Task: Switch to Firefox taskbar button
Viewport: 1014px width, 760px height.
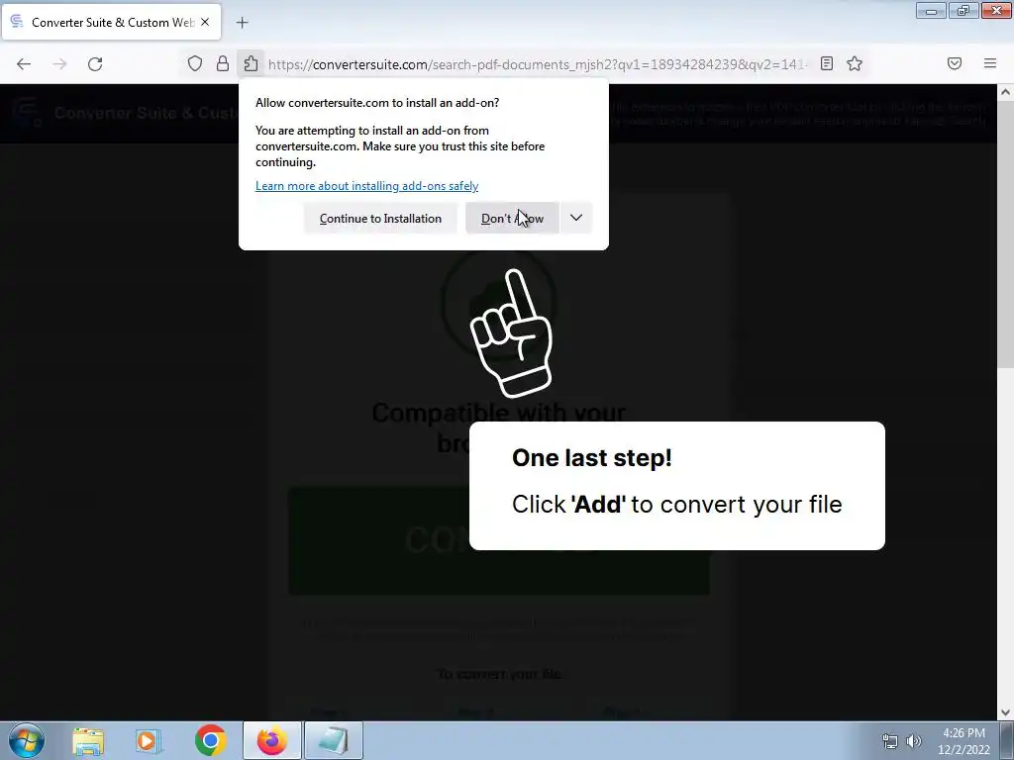Action: pos(271,740)
